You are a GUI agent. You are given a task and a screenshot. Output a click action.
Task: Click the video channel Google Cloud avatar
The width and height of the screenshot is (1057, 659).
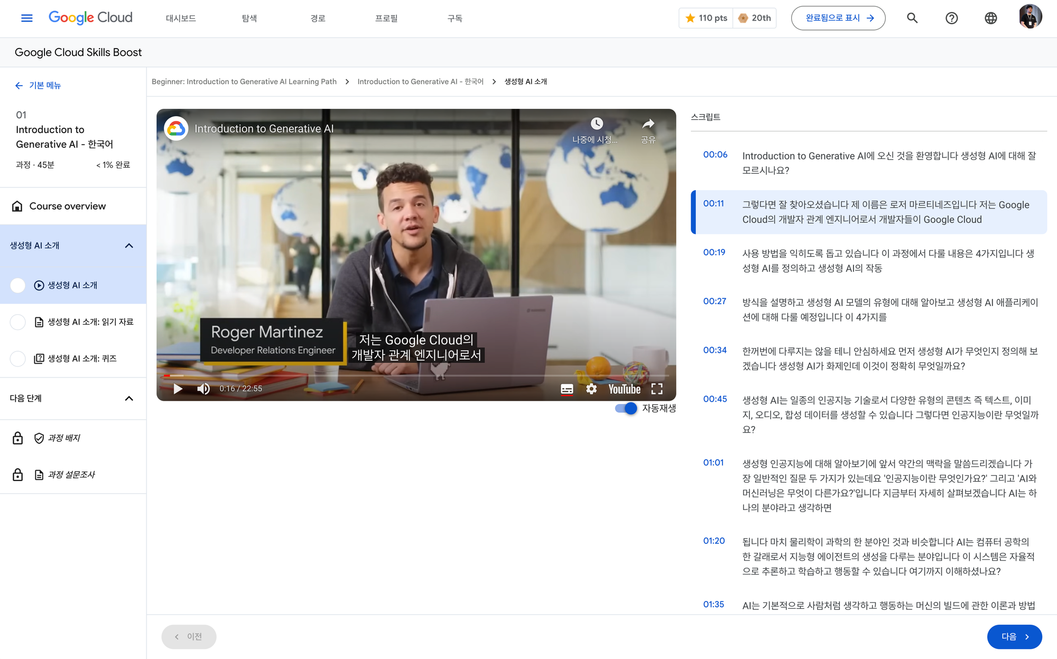pos(176,128)
